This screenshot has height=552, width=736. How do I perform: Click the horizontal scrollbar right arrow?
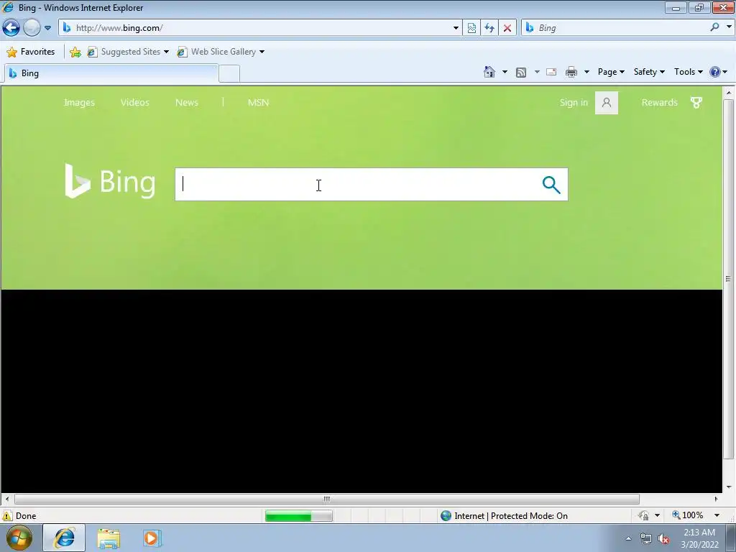coord(717,499)
